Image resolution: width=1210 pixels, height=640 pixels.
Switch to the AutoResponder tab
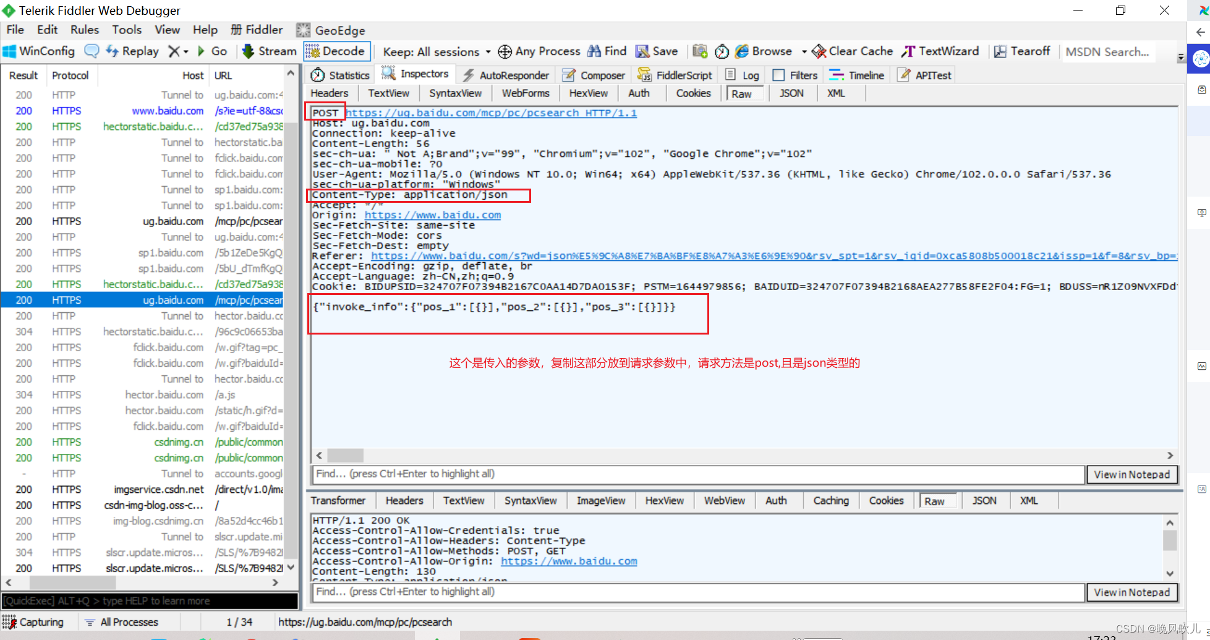tap(506, 75)
